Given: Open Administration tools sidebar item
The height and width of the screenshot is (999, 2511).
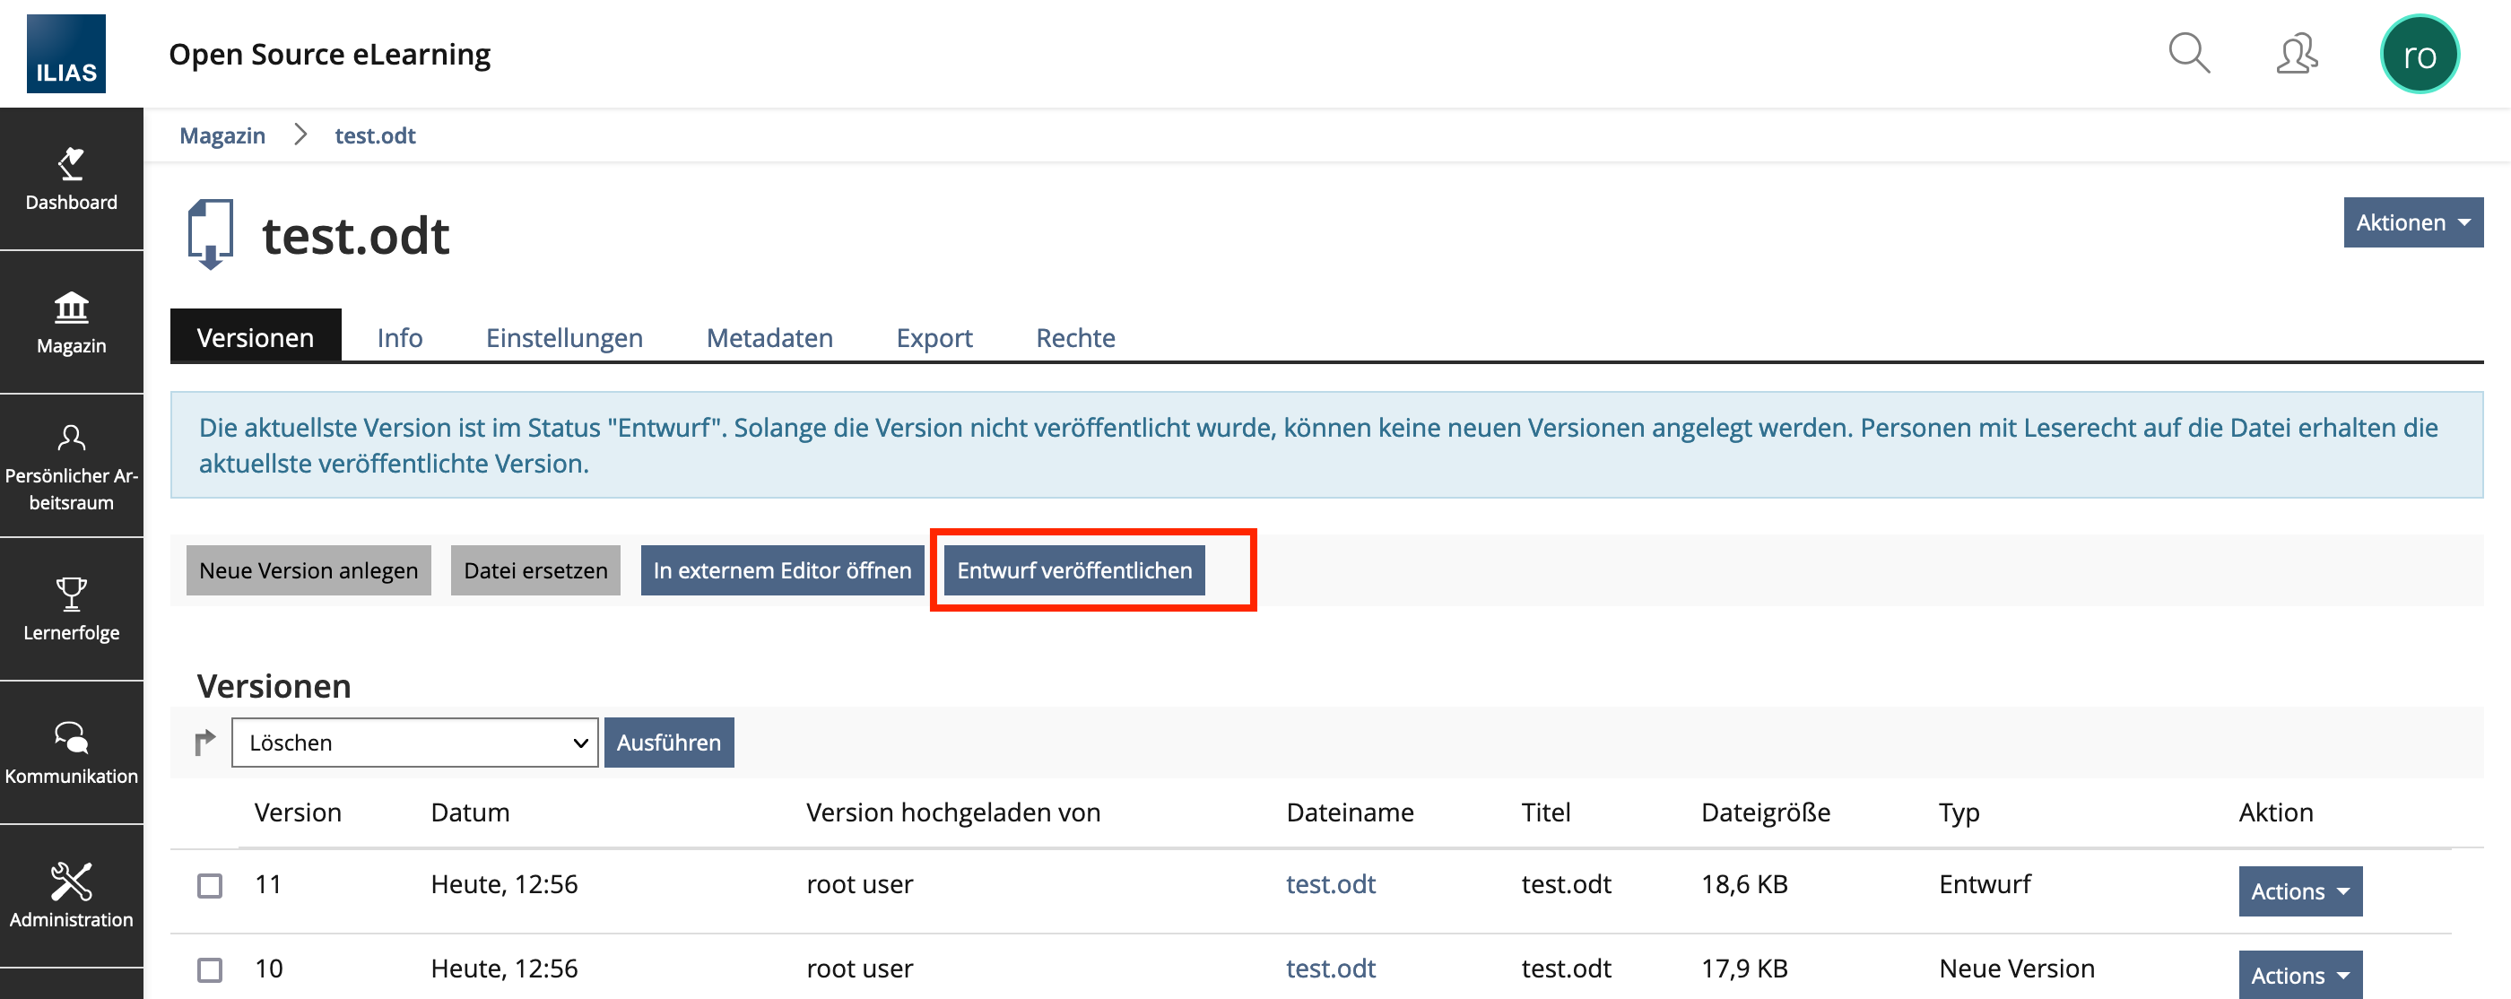Looking at the screenshot, I should (71, 896).
